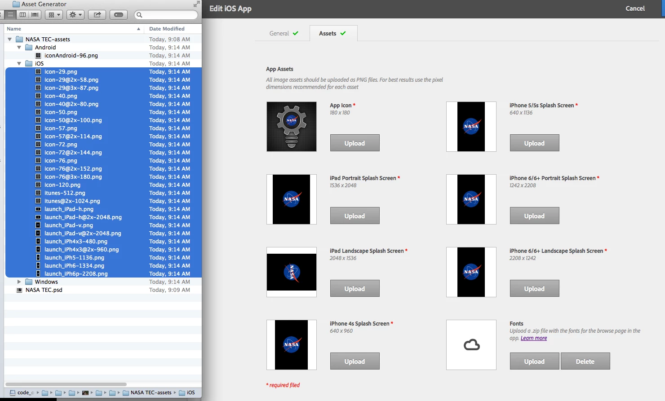
Task: Upload iPad Landscape Splash Screen
Action: coord(355,288)
